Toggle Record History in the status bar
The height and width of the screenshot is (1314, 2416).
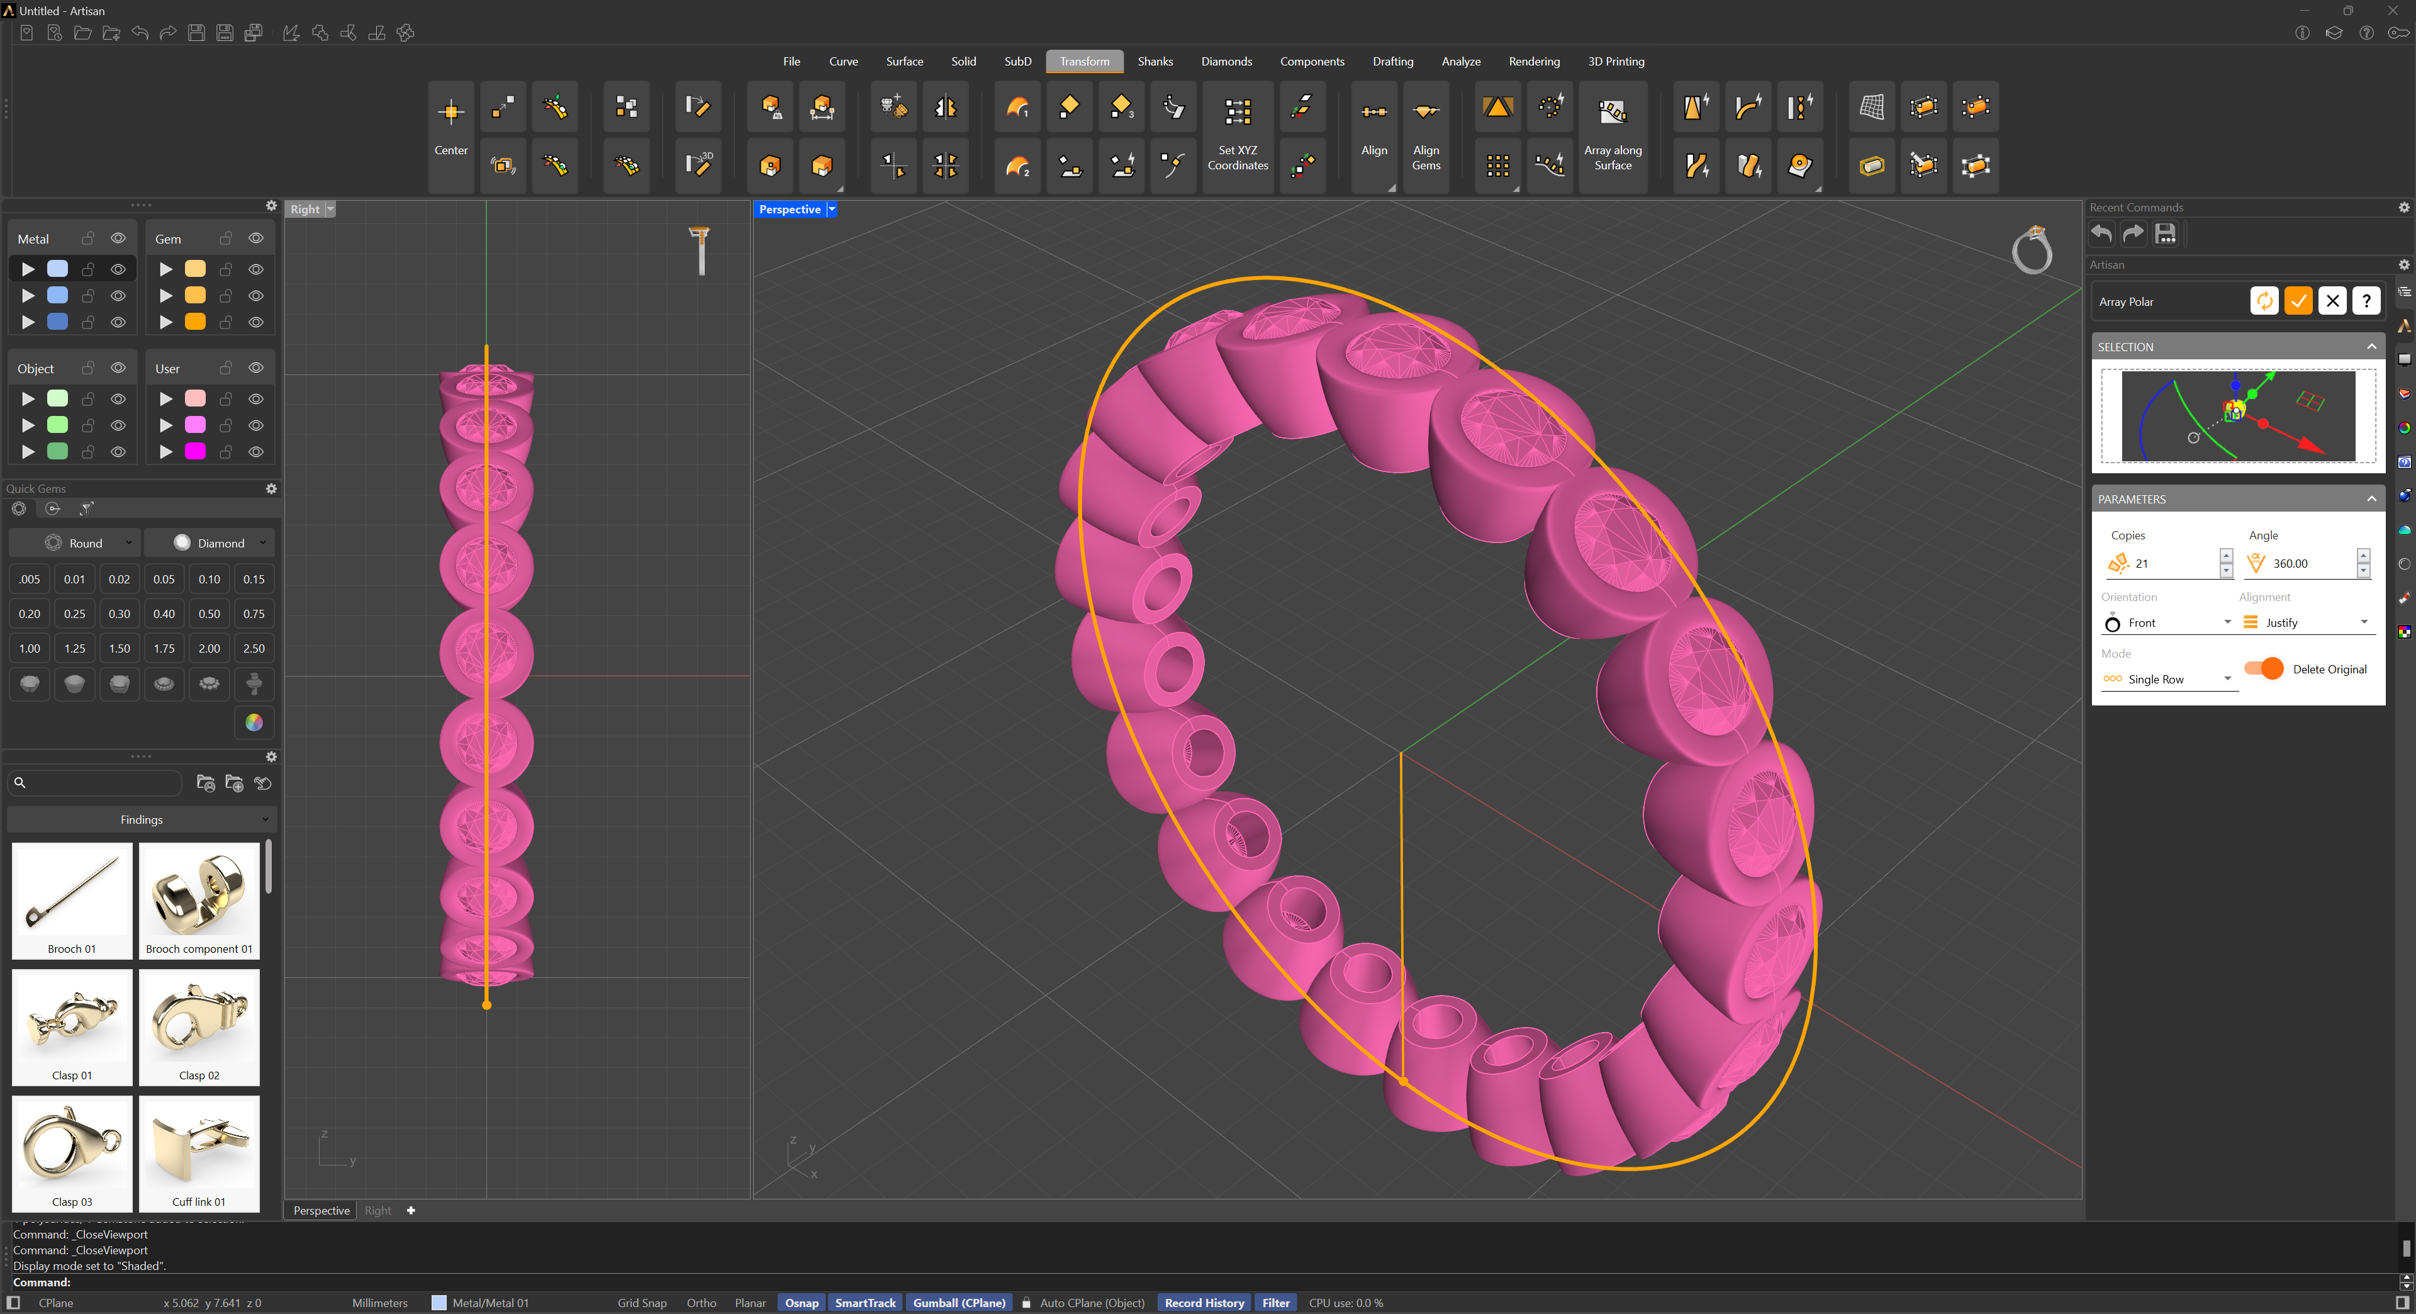tap(1204, 1303)
